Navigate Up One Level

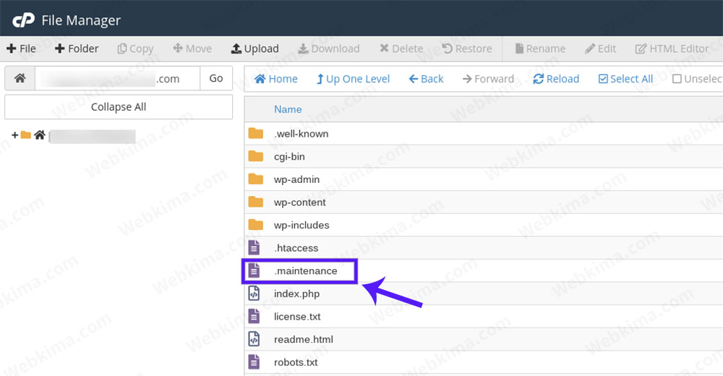point(353,79)
